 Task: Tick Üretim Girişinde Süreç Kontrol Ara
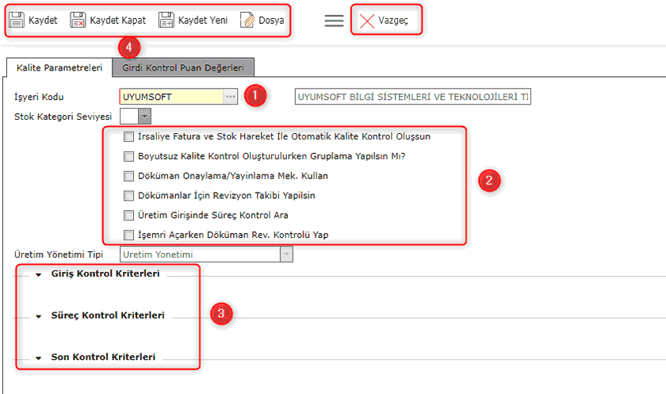point(129,215)
